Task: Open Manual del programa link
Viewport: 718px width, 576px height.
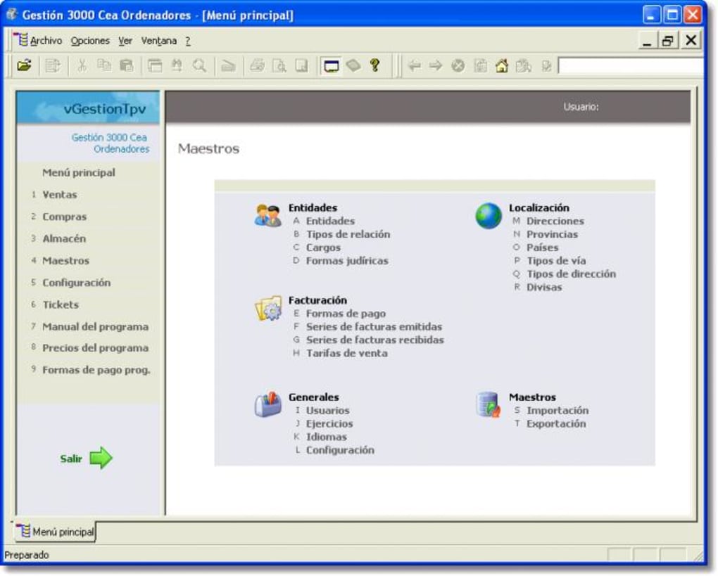Action: coord(95,326)
